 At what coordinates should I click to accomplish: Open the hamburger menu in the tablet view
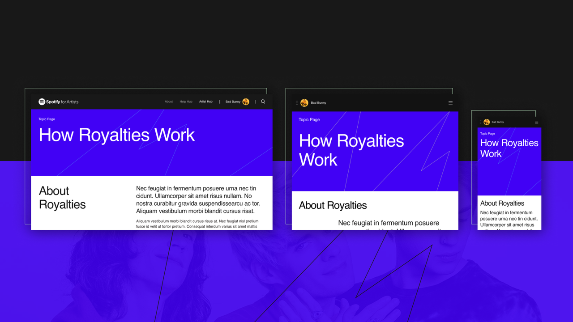[450, 103]
